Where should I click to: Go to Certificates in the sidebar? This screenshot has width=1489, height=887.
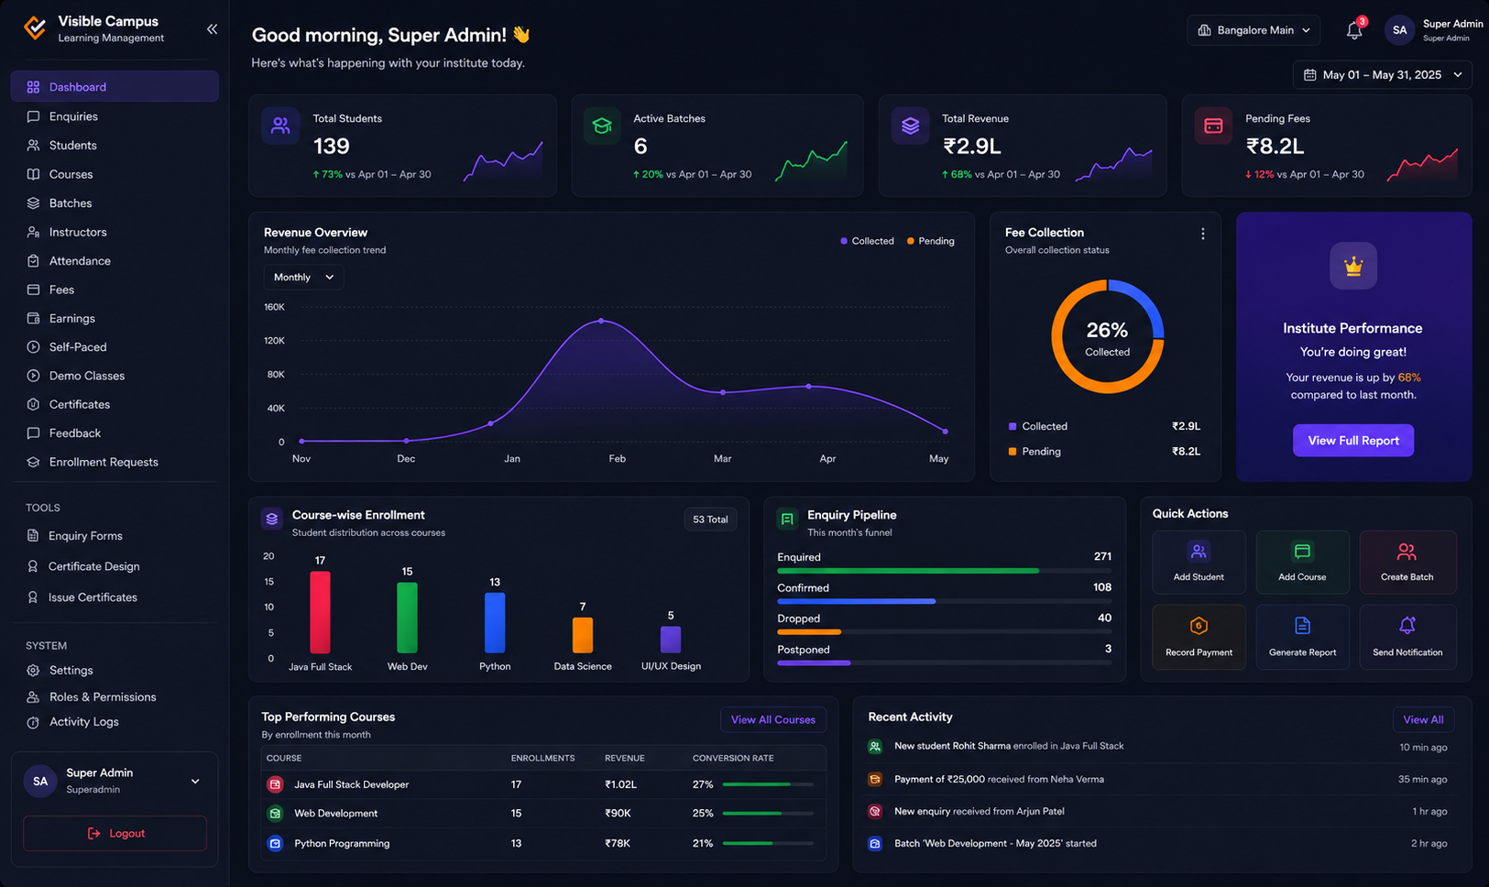pyautogui.click(x=115, y=404)
